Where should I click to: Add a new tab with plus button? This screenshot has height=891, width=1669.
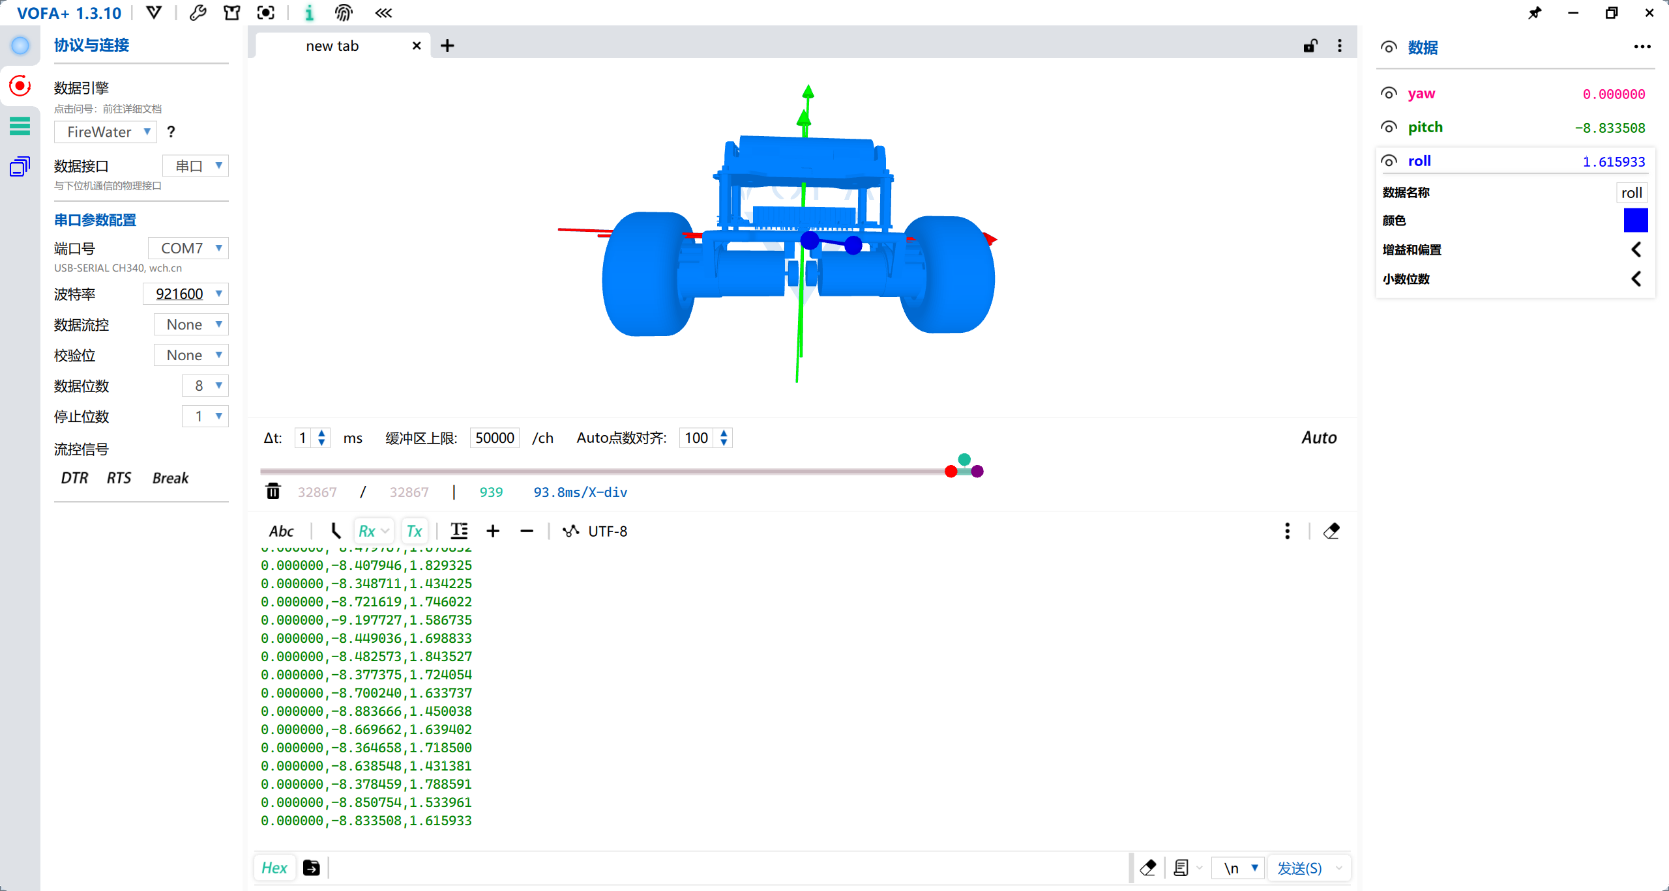(x=447, y=46)
